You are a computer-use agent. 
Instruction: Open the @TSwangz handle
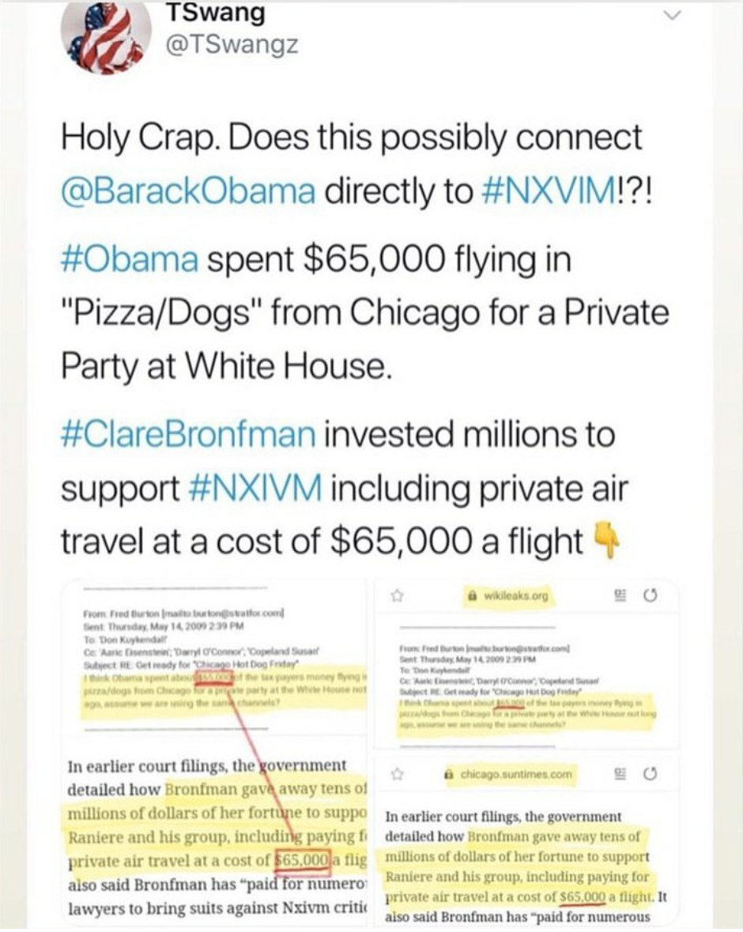(229, 45)
